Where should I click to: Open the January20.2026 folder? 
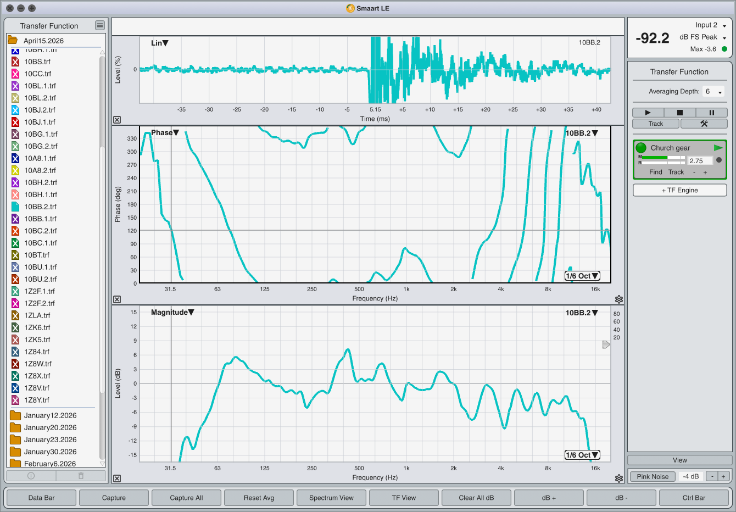coord(50,427)
